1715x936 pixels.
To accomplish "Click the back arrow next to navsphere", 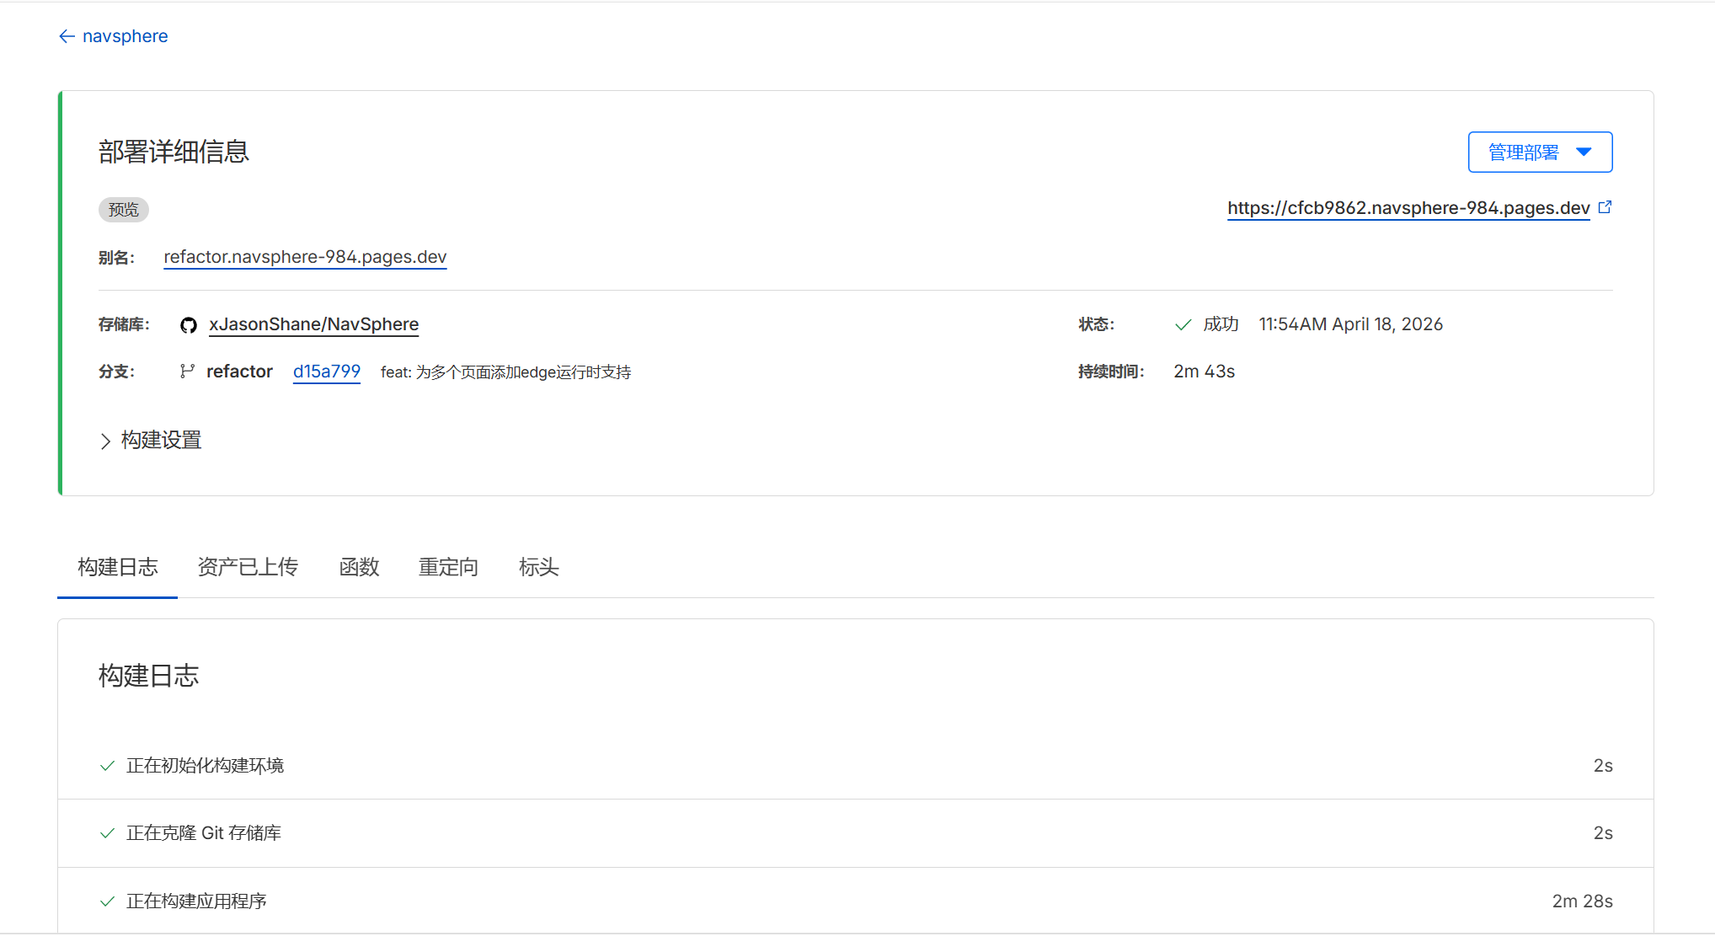I will [x=67, y=36].
